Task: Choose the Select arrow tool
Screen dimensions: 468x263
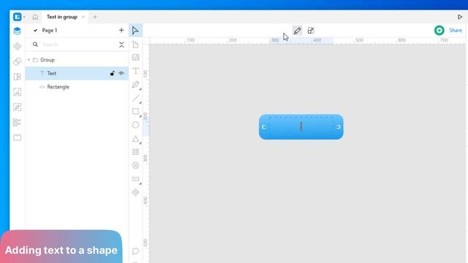Action: [135, 31]
